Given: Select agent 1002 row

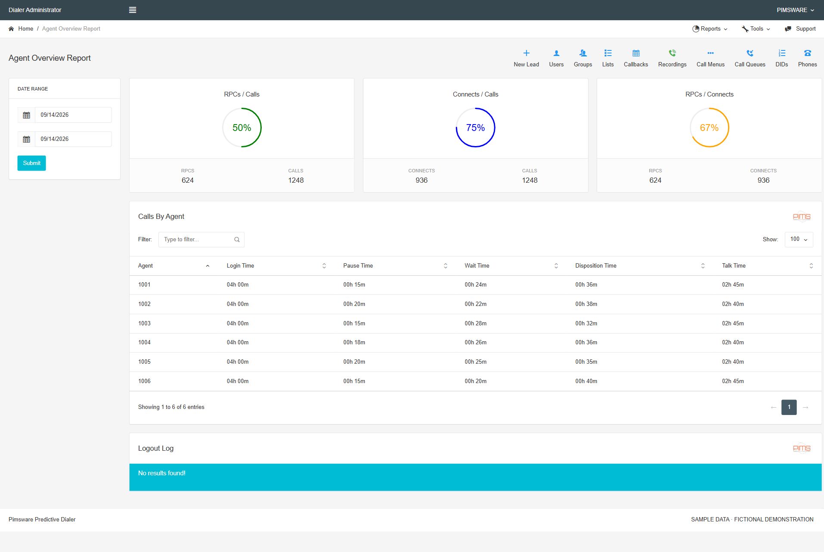Looking at the screenshot, I should [x=475, y=304].
